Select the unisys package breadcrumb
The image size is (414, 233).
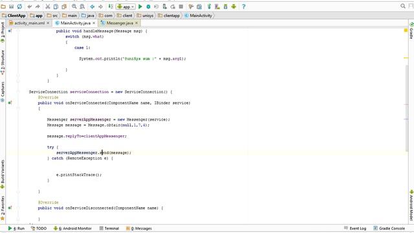(x=145, y=16)
